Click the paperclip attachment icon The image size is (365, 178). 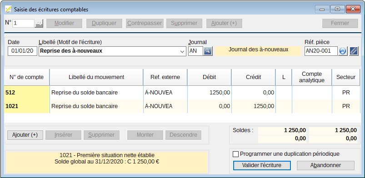click(x=354, y=51)
